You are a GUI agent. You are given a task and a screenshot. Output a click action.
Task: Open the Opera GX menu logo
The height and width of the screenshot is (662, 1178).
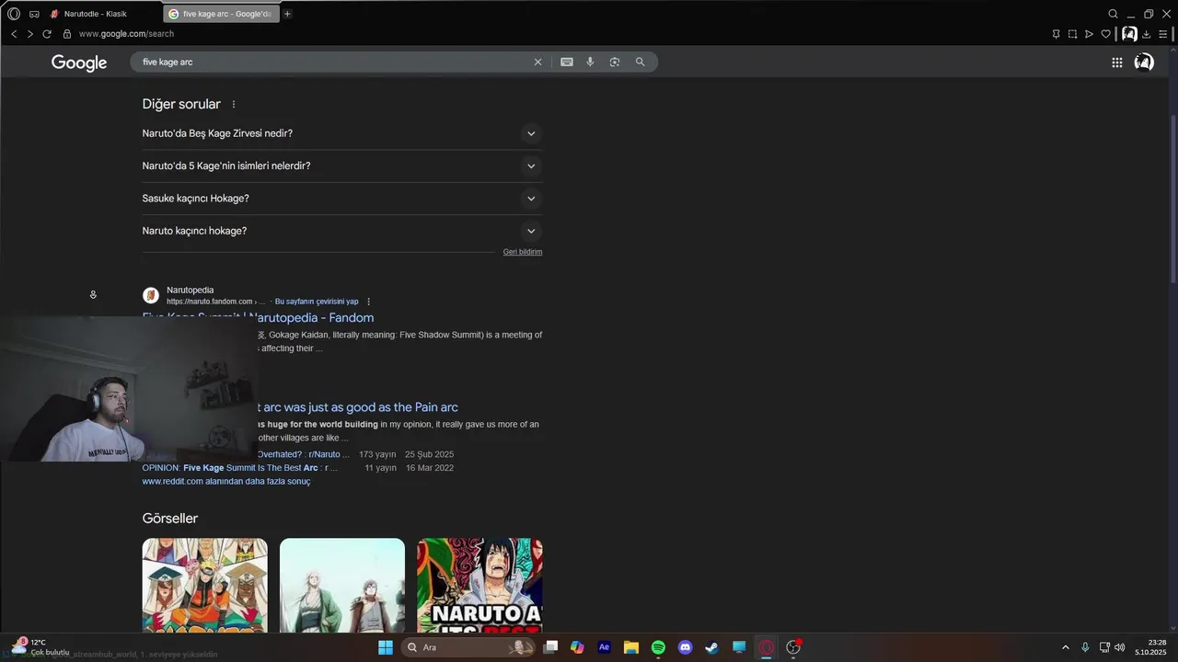14,14
